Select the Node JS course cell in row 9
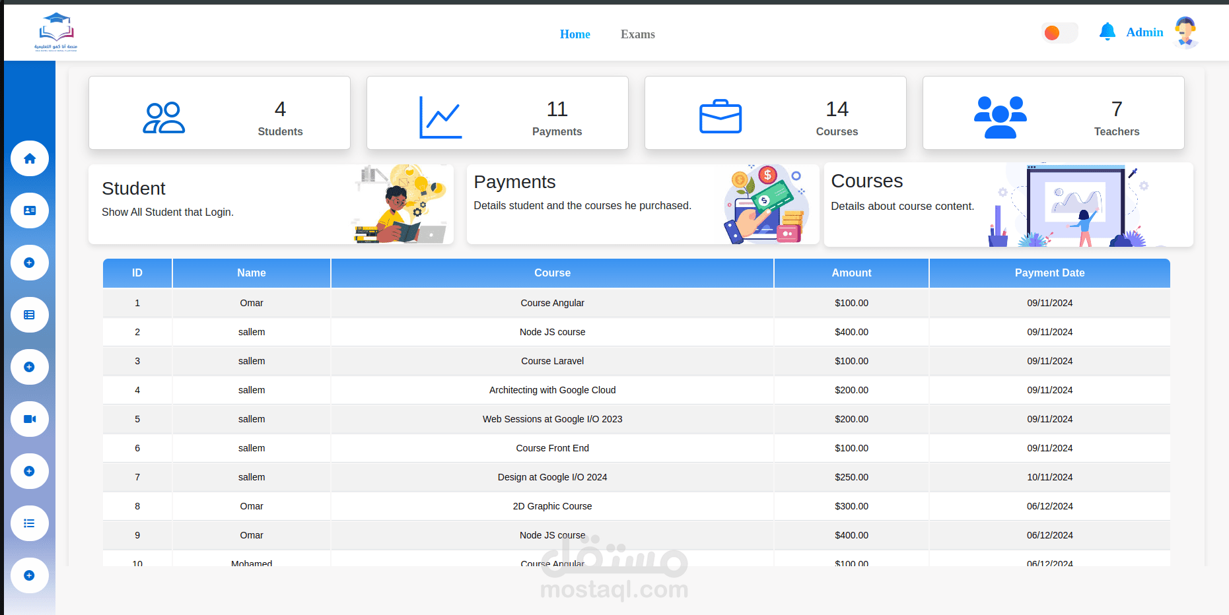The height and width of the screenshot is (615, 1229). pyautogui.click(x=552, y=535)
